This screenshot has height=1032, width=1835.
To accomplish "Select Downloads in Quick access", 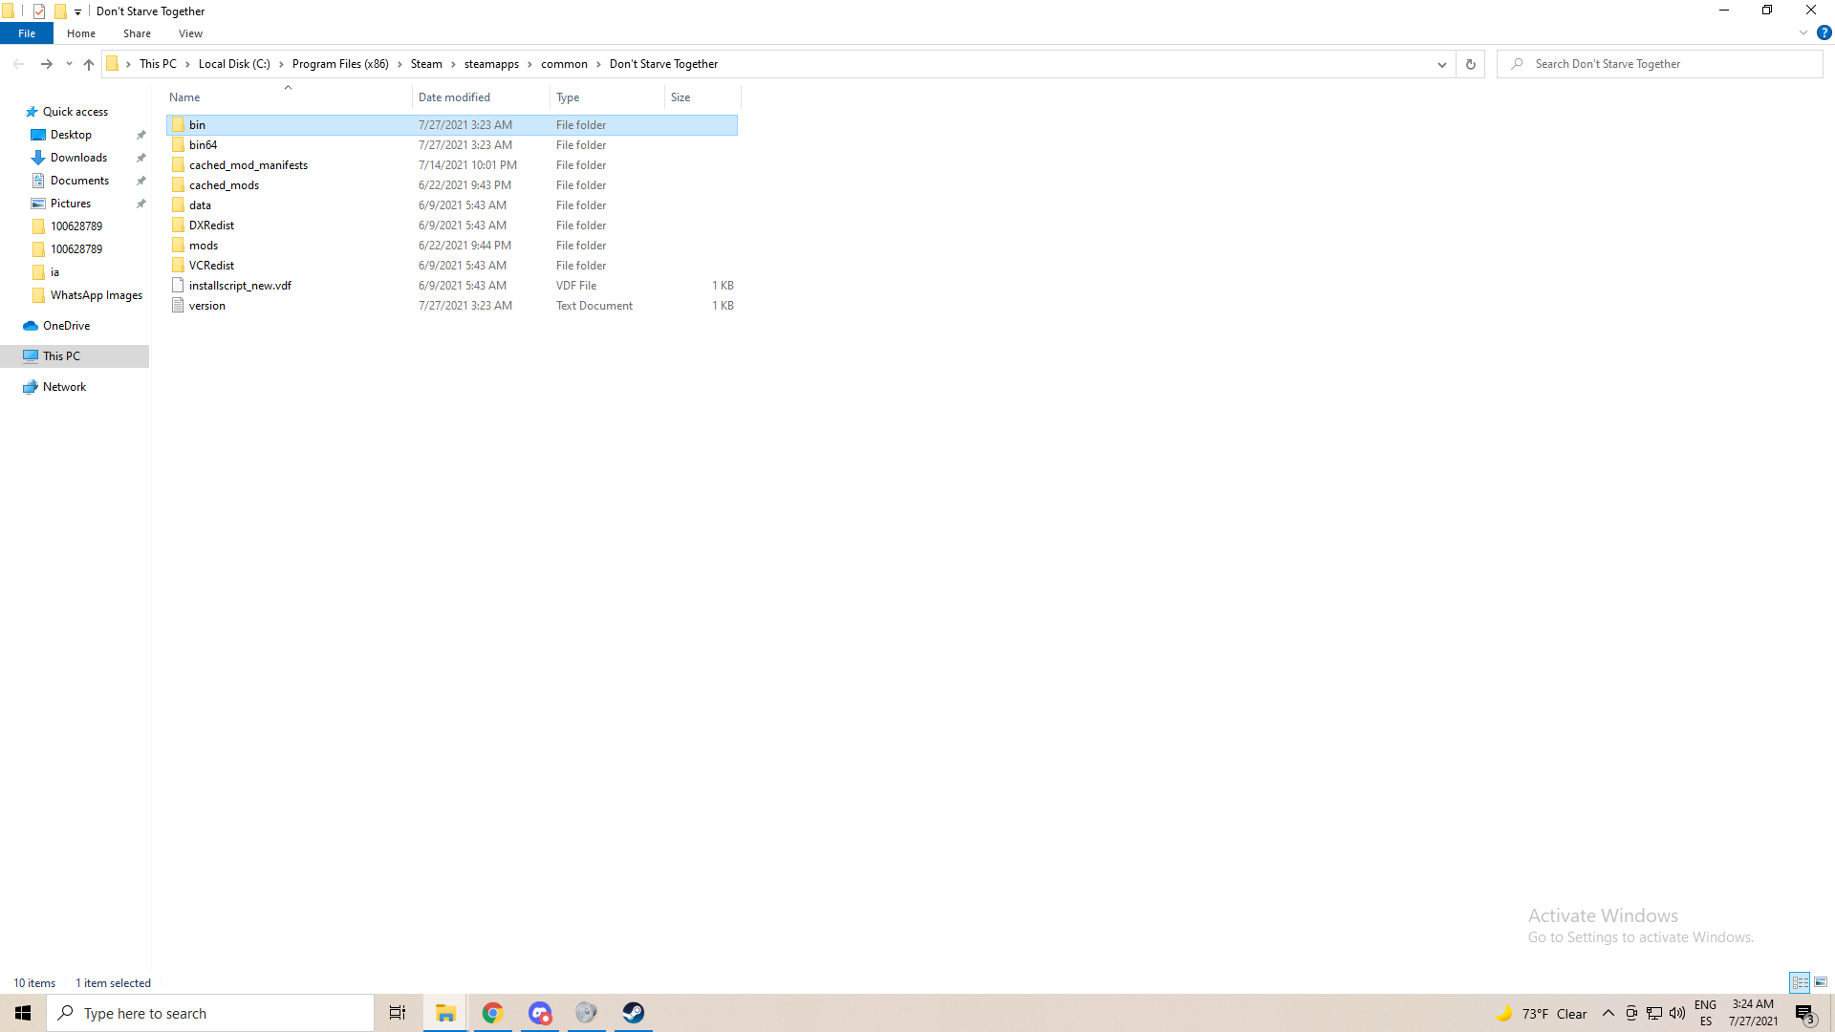I will [x=78, y=158].
